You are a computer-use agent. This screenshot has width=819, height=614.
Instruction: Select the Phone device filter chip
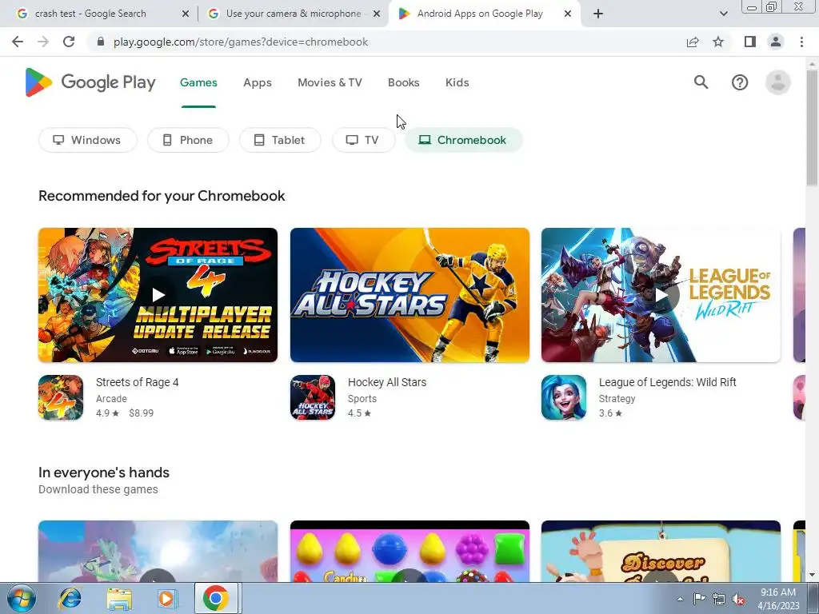pyautogui.click(x=188, y=140)
